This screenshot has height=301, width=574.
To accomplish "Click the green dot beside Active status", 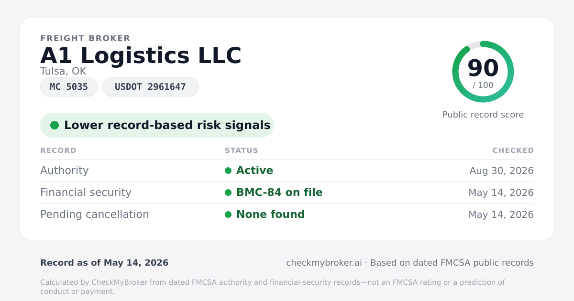I will coord(228,171).
